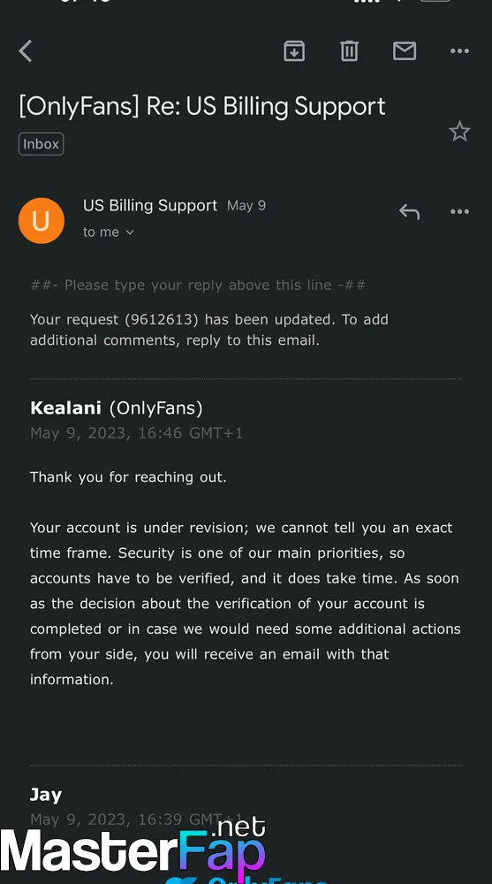
Task: Open message options dots beside reply arrow
Action: coord(459,212)
